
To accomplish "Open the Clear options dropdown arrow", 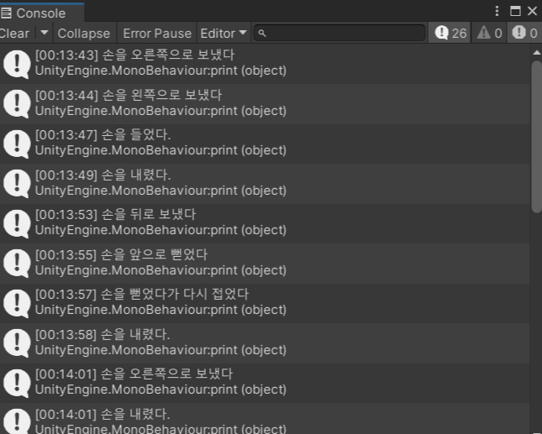I will [45, 33].
